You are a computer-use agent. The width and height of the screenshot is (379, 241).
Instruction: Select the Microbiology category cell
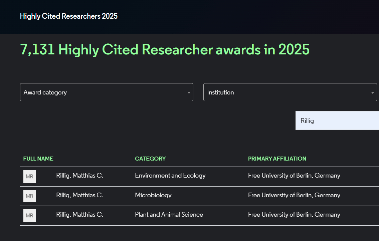[x=153, y=195]
